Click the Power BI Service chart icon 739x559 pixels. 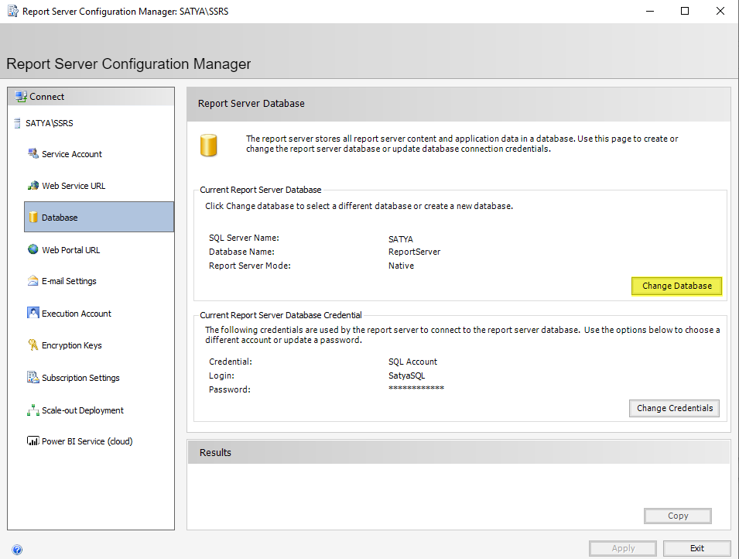[x=33, y=441]
